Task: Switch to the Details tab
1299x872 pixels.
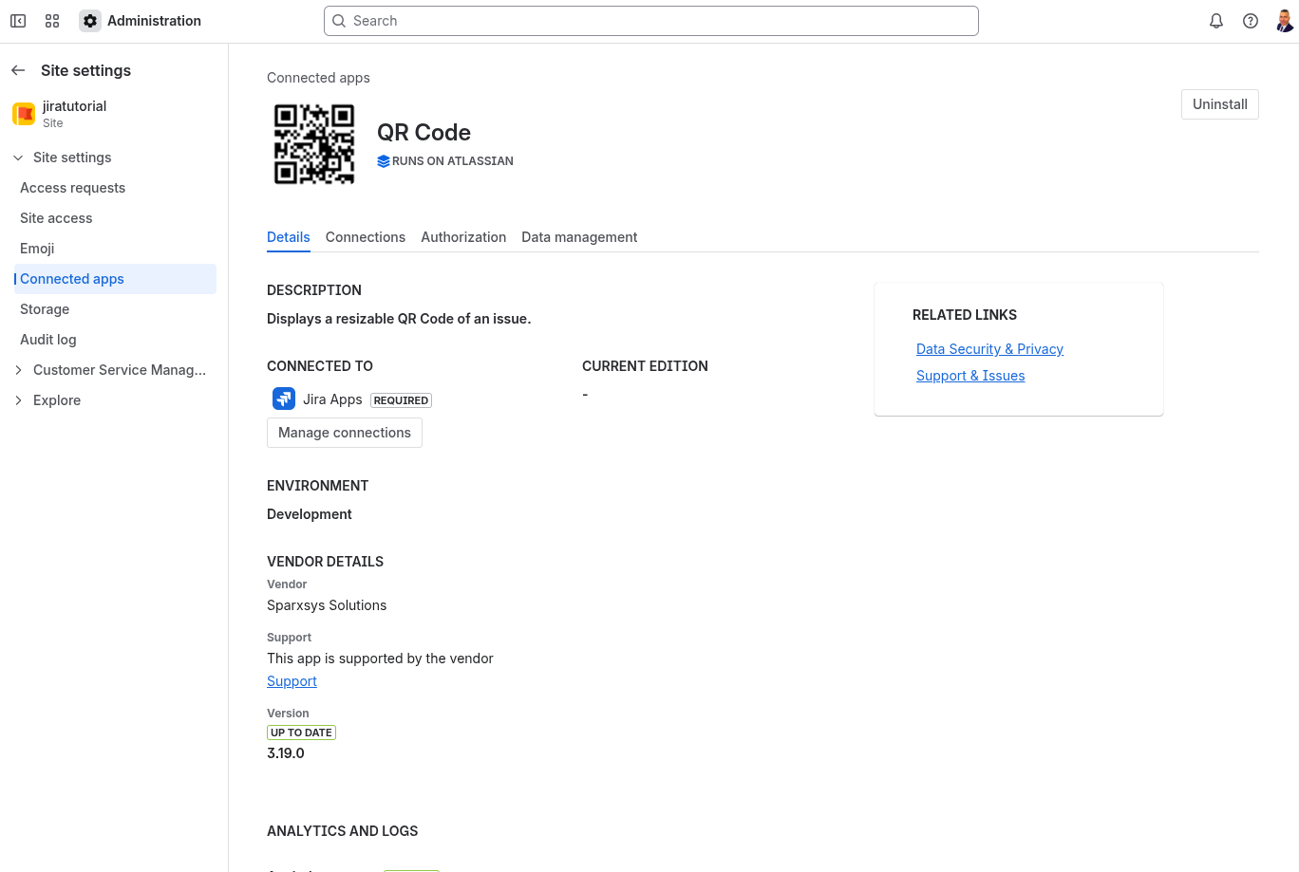Action: (x=289, y=237)
